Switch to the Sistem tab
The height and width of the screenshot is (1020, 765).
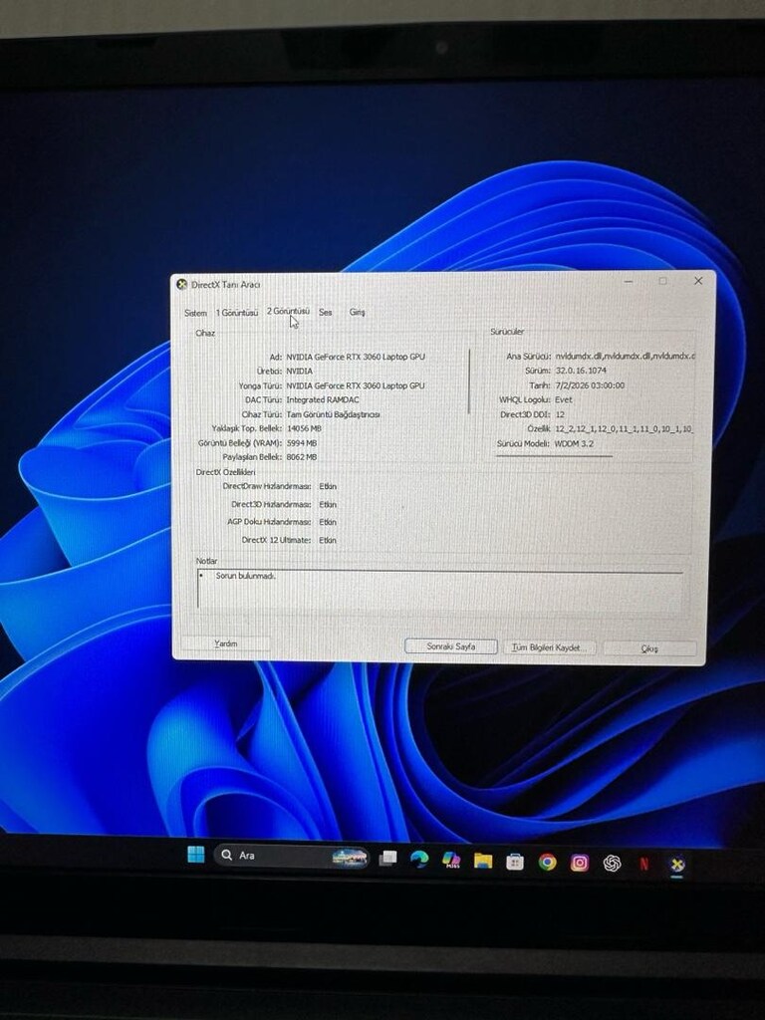(195, 313)
